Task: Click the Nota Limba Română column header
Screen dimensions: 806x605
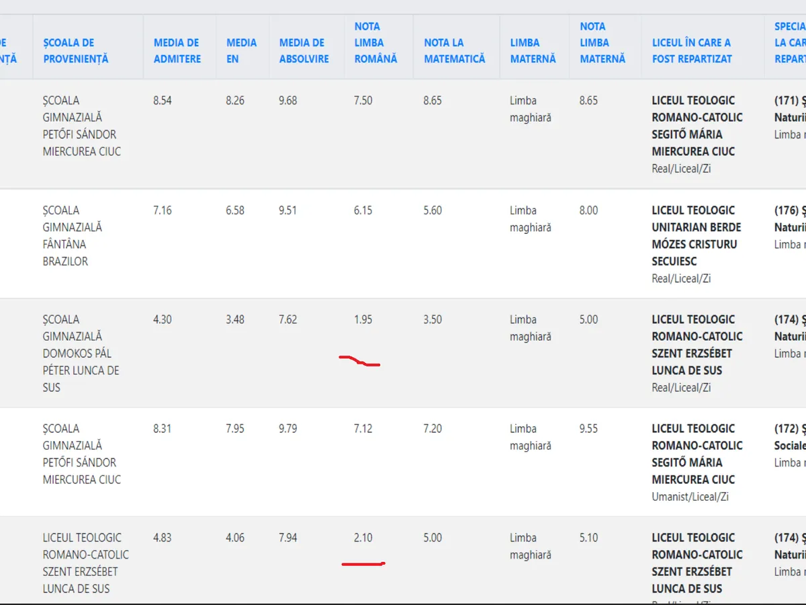Action: point(375,42)
